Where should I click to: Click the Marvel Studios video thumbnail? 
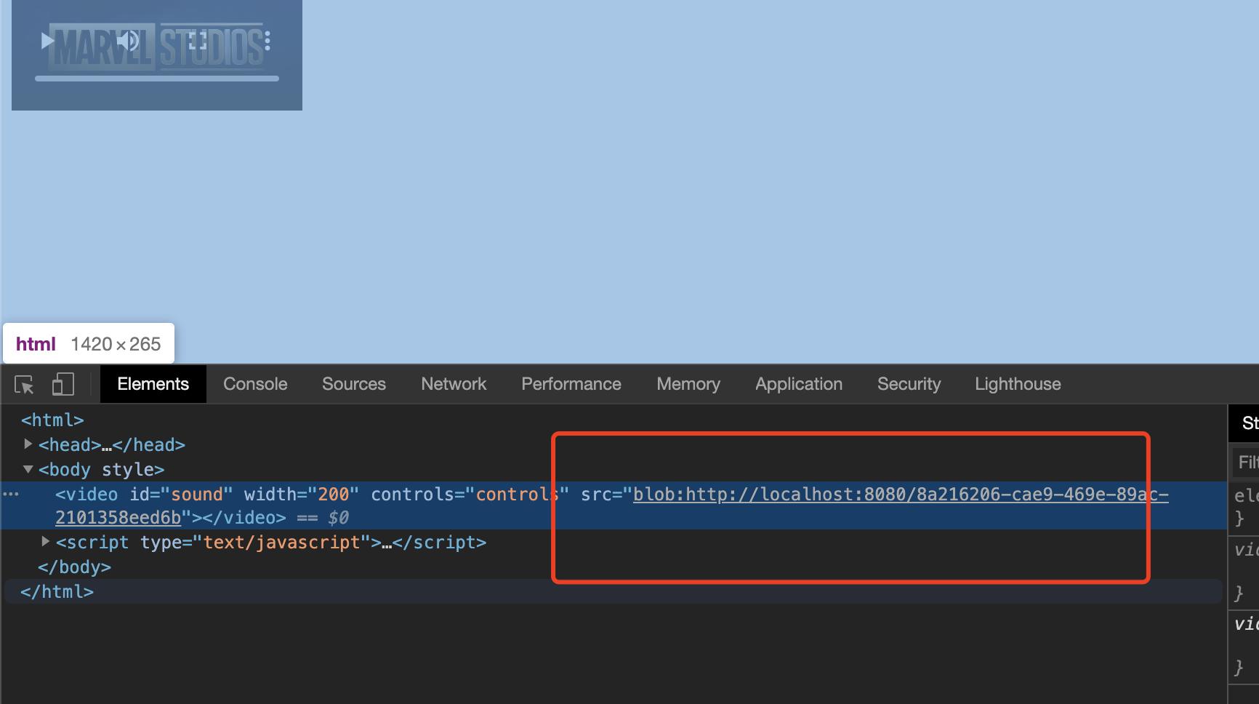[x=157, y=55]
